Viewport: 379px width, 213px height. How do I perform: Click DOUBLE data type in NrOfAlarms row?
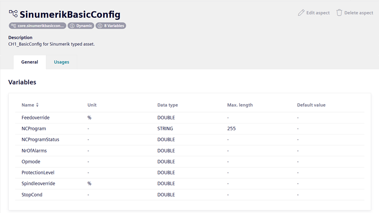coord(166,150)
